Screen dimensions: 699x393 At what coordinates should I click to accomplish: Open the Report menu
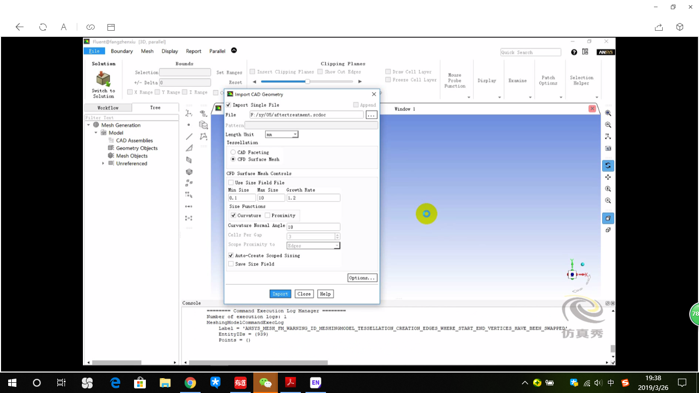[x=193, y=51]
